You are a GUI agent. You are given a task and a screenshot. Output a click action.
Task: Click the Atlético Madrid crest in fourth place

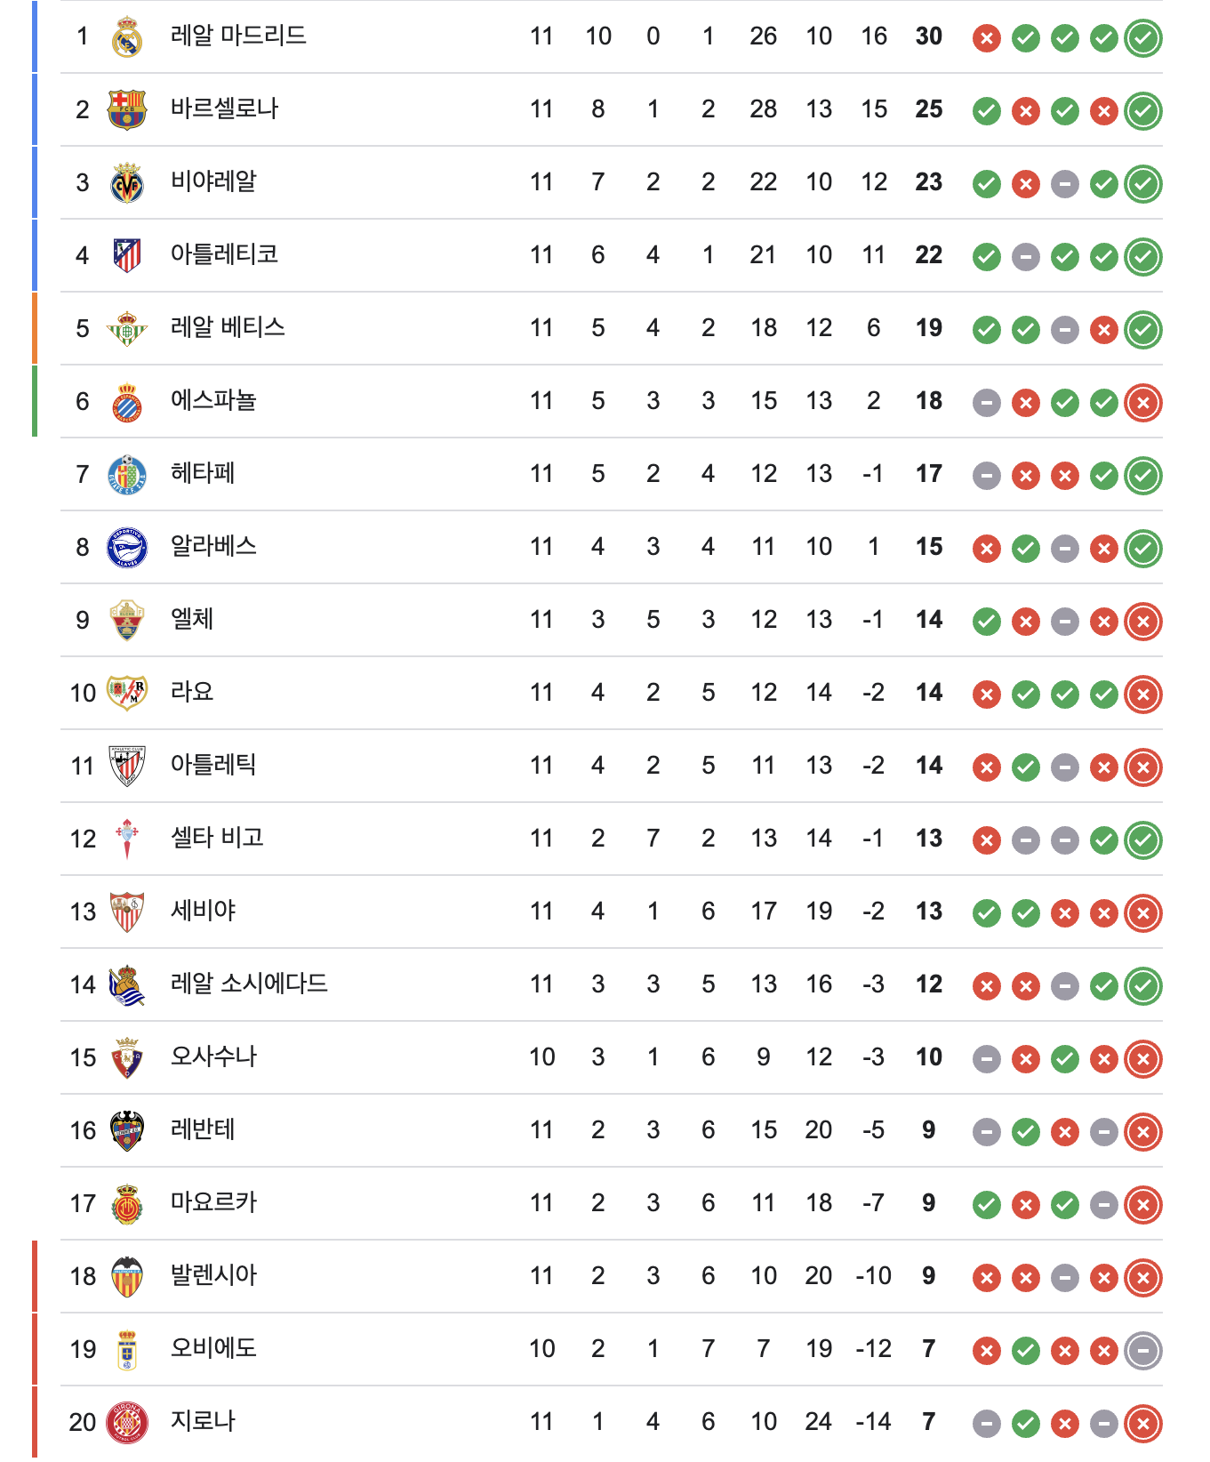(127, 256)
